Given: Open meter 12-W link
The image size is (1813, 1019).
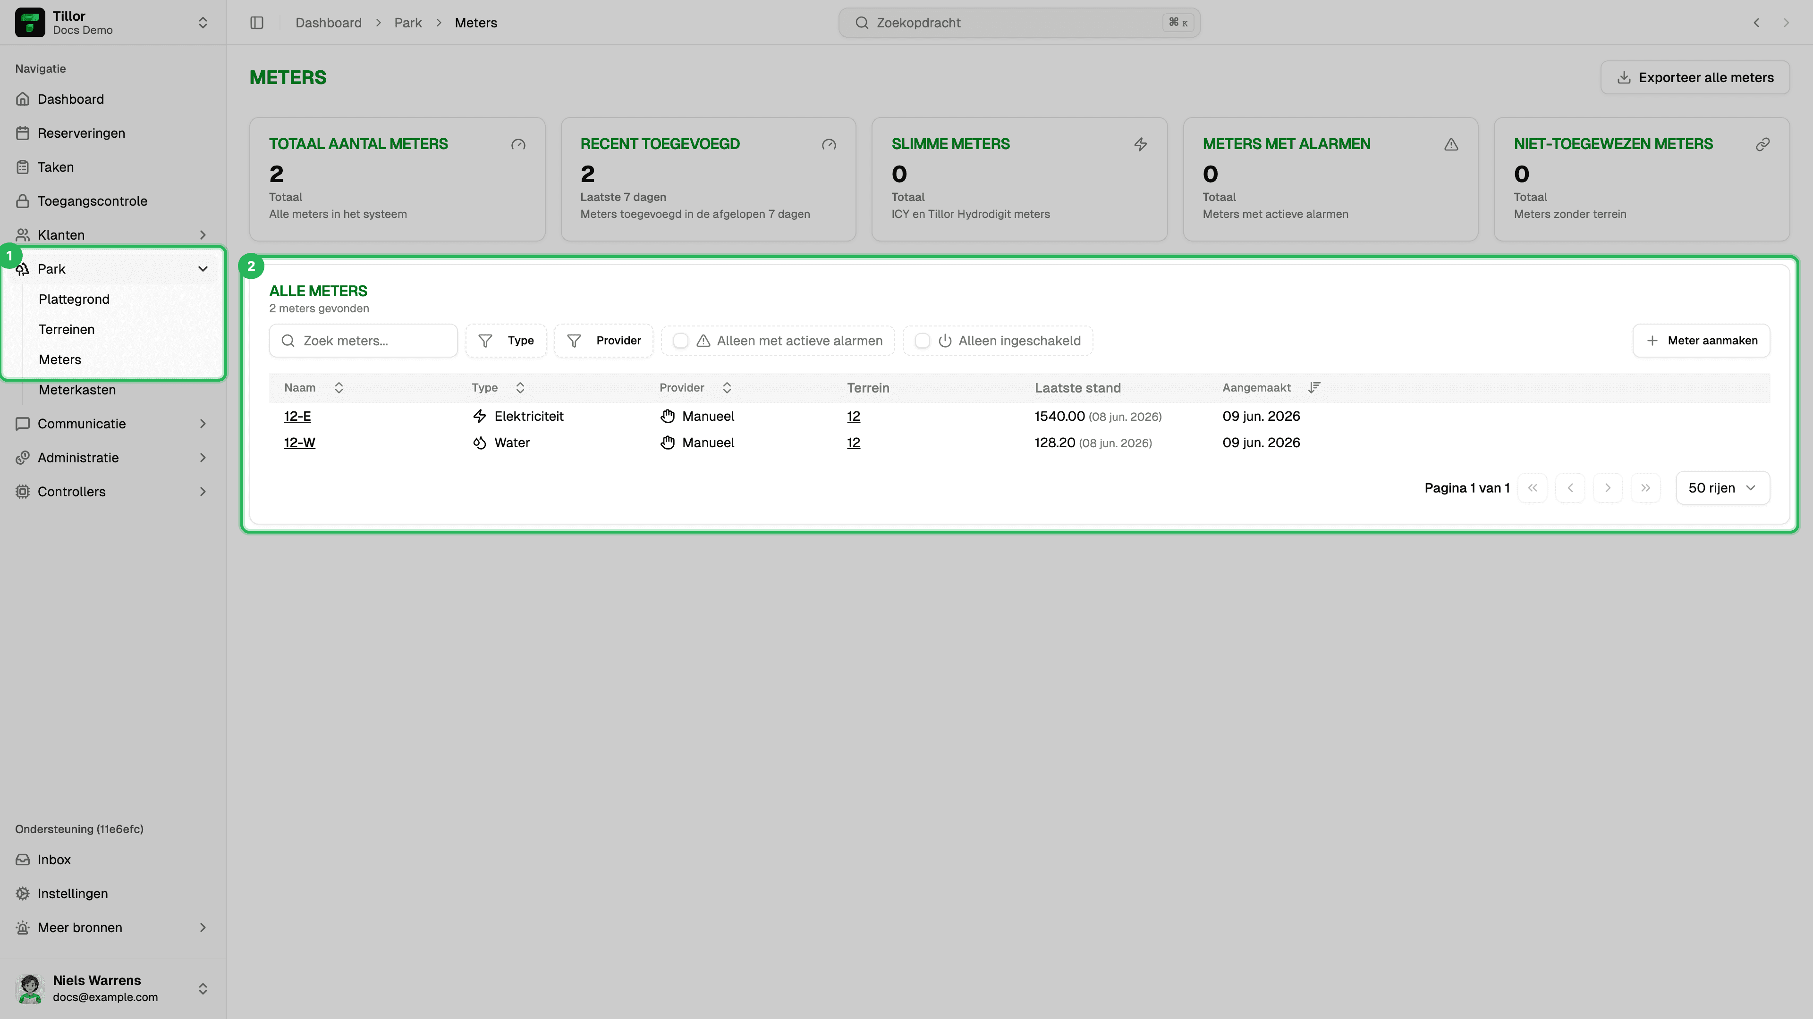Looking at the screenshot, I should click(299, 443).
